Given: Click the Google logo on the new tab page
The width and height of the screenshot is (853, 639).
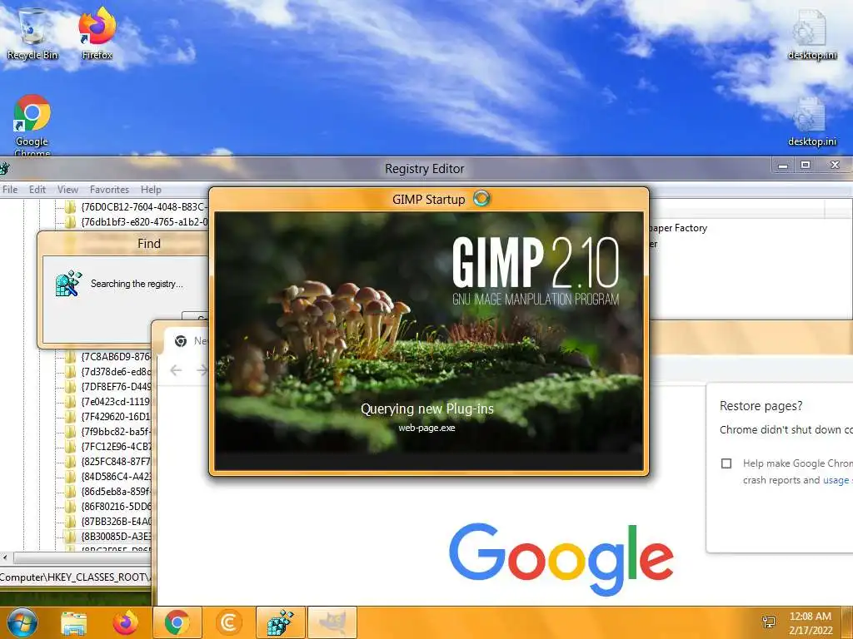Looking at the screenshot, I should [561, 559].
